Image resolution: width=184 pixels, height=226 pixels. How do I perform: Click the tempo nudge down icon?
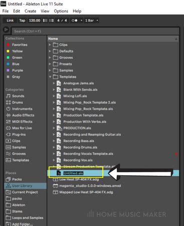45,21
